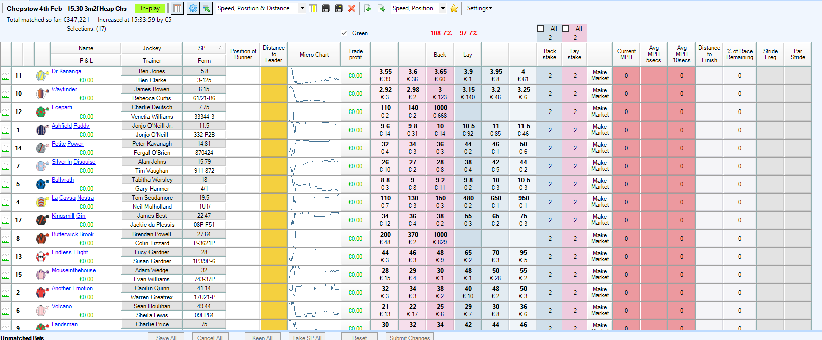Click the In-play status button
Screen dimensions: 822x340
(x=150, y=8)
